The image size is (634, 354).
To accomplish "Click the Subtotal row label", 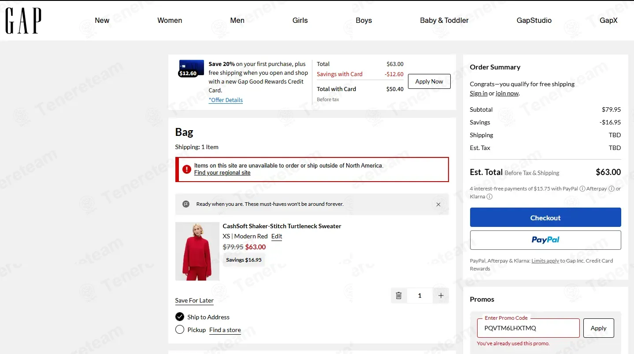I will (x=482, y=109).
